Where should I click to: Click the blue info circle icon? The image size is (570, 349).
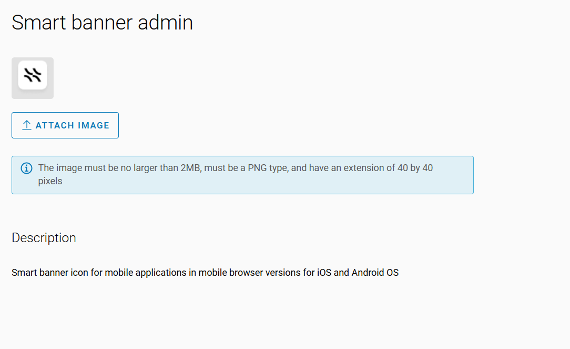pyautogui.click(x=26, y=168)
